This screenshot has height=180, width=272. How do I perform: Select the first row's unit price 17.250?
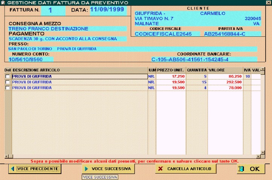coord(171,76)
